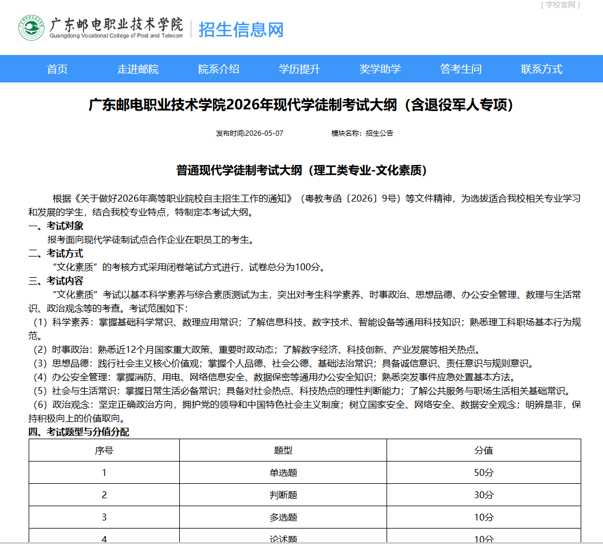
Task: Click the line starting （3）思想品德
Action: pos(282,364)
